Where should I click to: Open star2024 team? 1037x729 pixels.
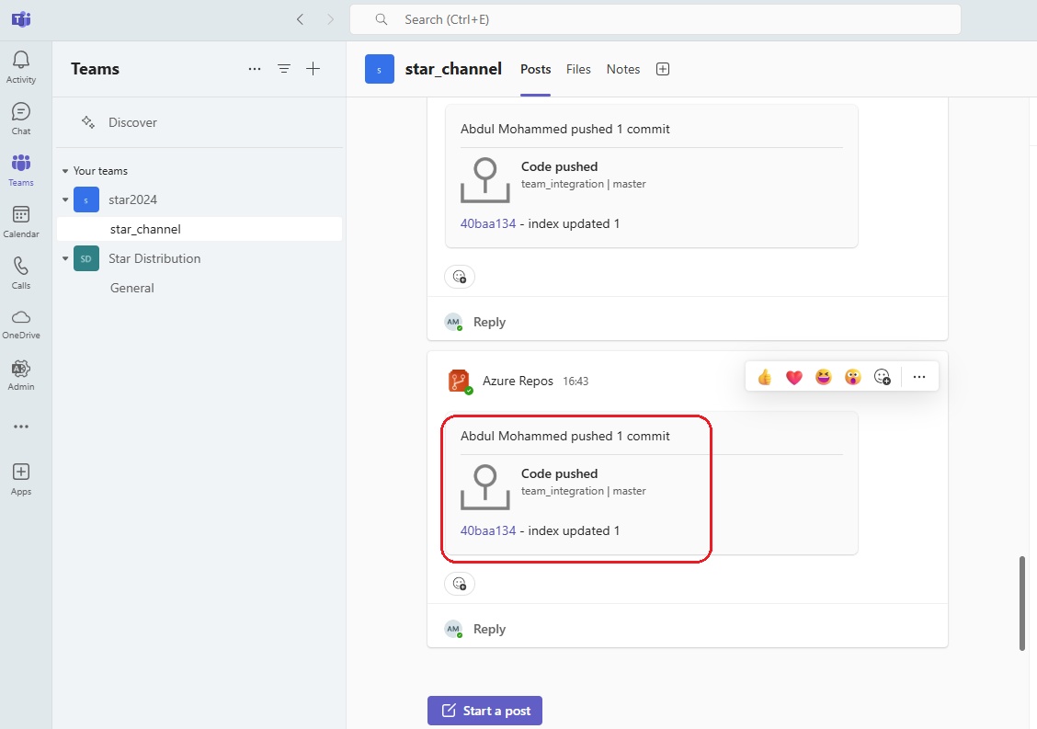tap(133, 199)
